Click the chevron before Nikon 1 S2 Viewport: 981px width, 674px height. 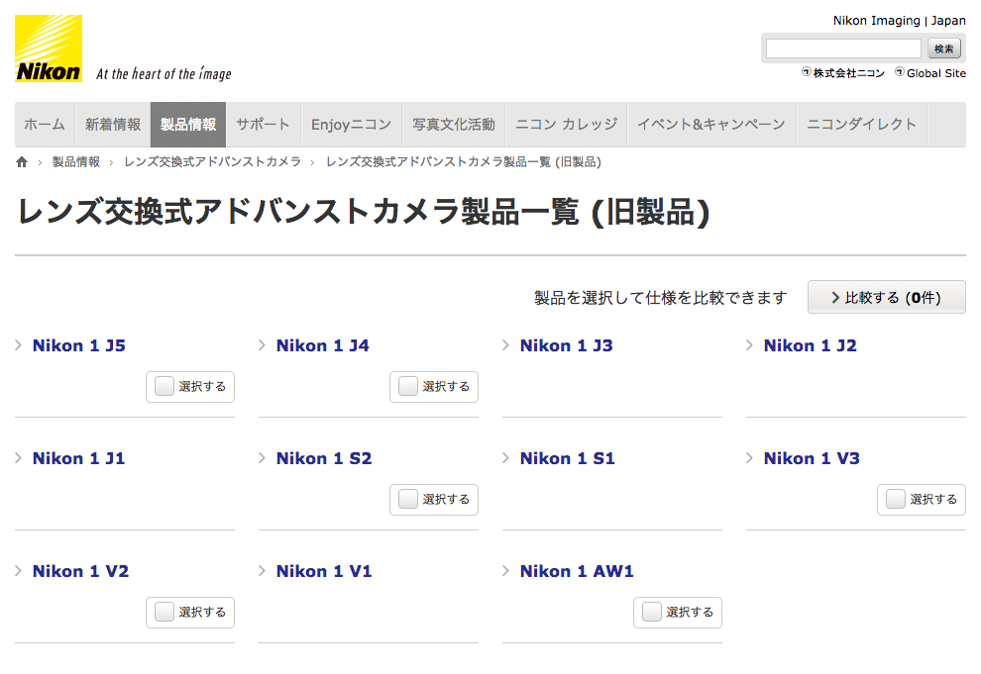263,458
